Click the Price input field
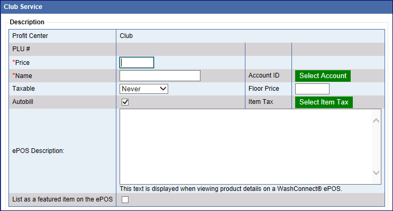This screenshot has height=211, width=393. pyautogui.click(x=137, y=63)
